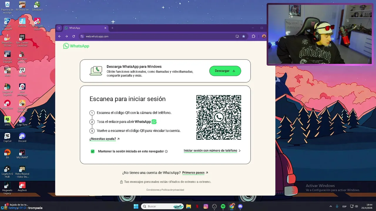The image size is (376, 211).
Task: Select the Retro Rewind desktop icon
Action: pos(22,172)
